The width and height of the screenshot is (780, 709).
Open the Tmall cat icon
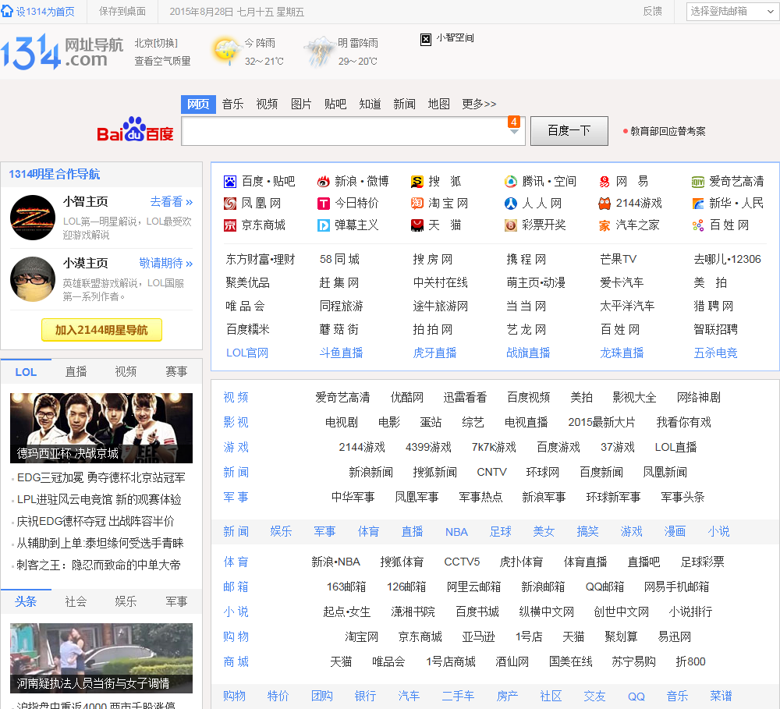pyautogui.click(x=417, y=225)
